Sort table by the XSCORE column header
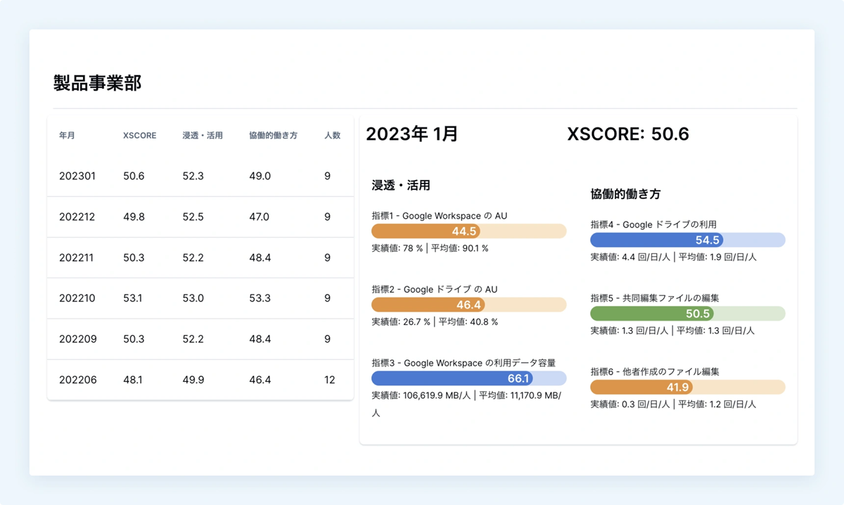The width and height of the screenshot is (844, 505). click(x=139, y=135)
